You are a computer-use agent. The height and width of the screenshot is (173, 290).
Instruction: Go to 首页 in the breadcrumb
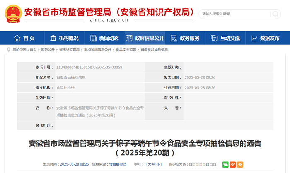point(33,50)
